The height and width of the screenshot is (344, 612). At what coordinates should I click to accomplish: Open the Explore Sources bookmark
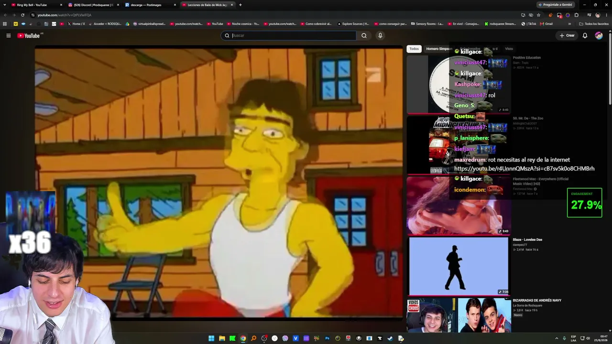(353, 24)
